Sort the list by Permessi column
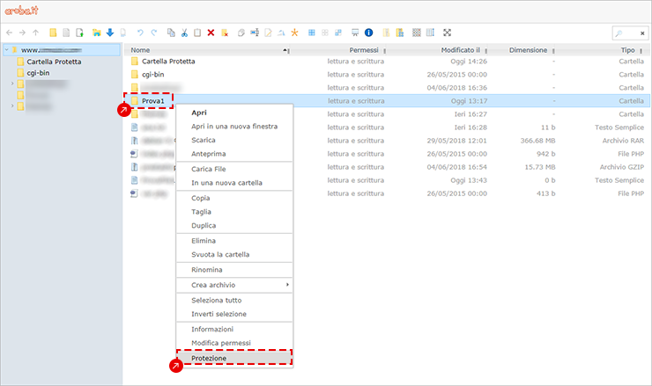Image resolution: width=652 pixels, height=386 pixels. (364, 50)
